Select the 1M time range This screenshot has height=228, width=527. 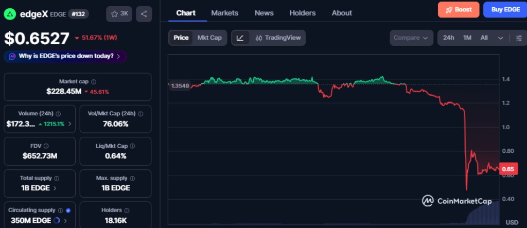pos(467,38)
